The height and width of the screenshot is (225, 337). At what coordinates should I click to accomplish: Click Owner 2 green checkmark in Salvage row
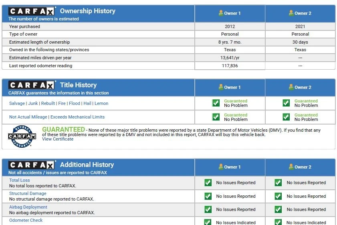pyautogui.click(x=286, y=103)
